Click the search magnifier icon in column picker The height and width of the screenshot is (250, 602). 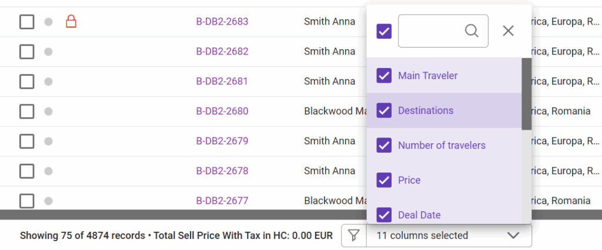(471, 31)
